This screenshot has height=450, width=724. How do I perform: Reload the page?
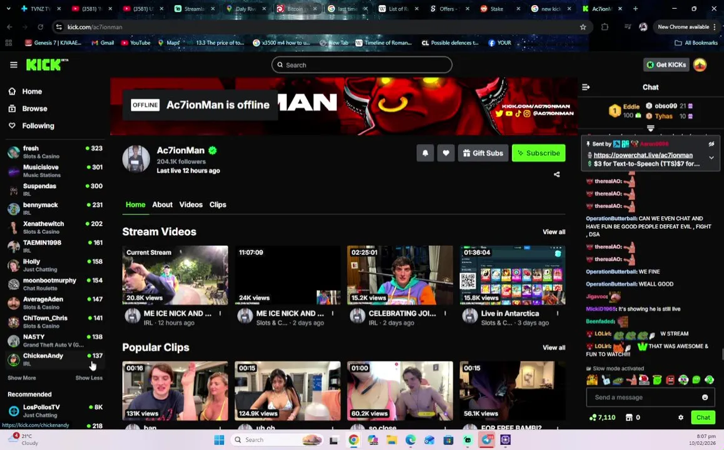(40, 27)
